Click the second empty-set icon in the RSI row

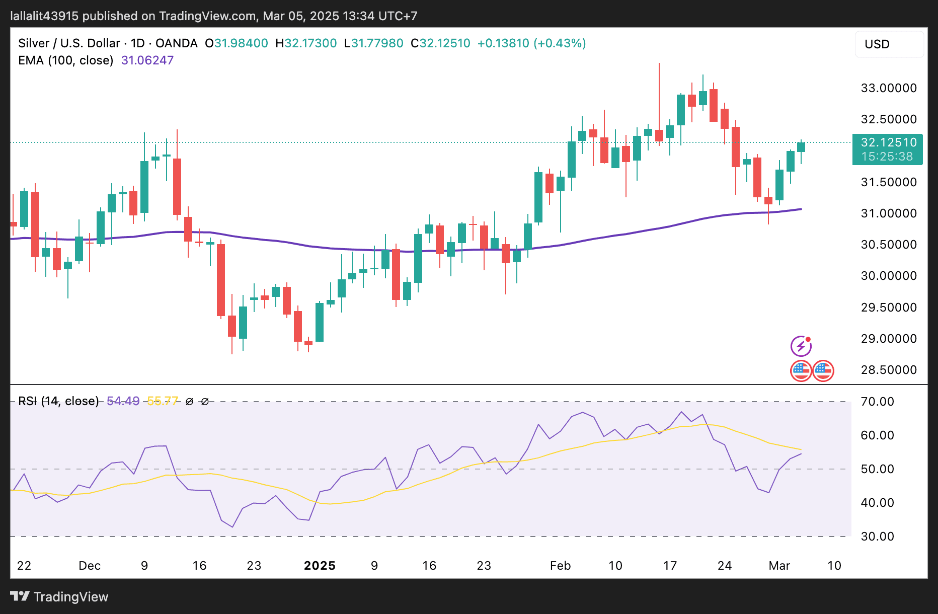[205, 401]
